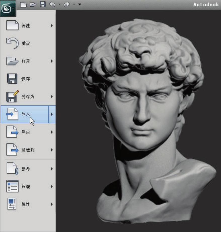This screenshot has width=221, height=232.
Task: Click the New Scene icon in the top toolbar
Action: coord(23,4)
